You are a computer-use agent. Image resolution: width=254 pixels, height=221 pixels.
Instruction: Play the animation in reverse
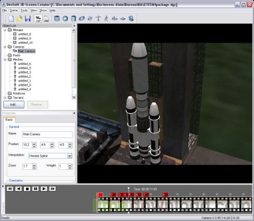(18, 189)
